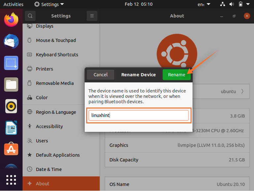
Task: Expand the system menu arrow
Action: pos(248,4)
